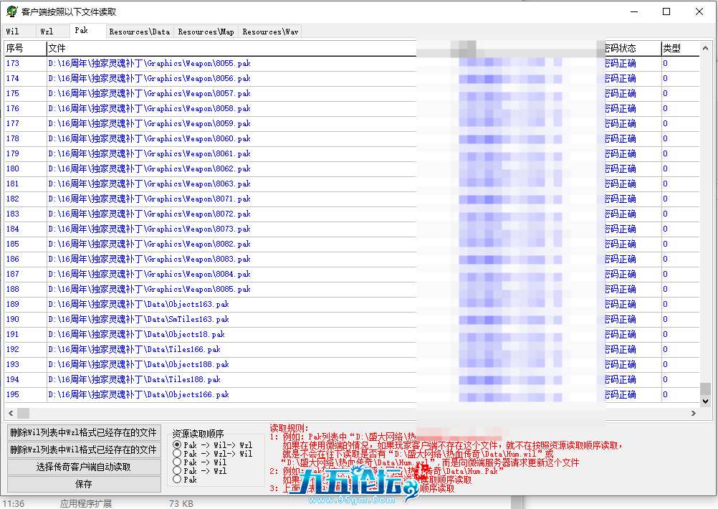Select row with Weapon\8085.pak
The width and height of the screenshot is (718, 509).
click(x=352, y=289)
